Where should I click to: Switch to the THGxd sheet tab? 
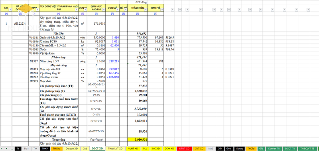pyautogui.click(x=57, y=149)
